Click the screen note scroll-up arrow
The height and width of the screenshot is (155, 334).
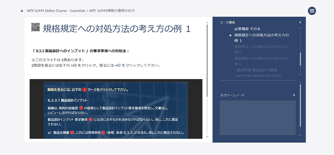coord(300,82)
